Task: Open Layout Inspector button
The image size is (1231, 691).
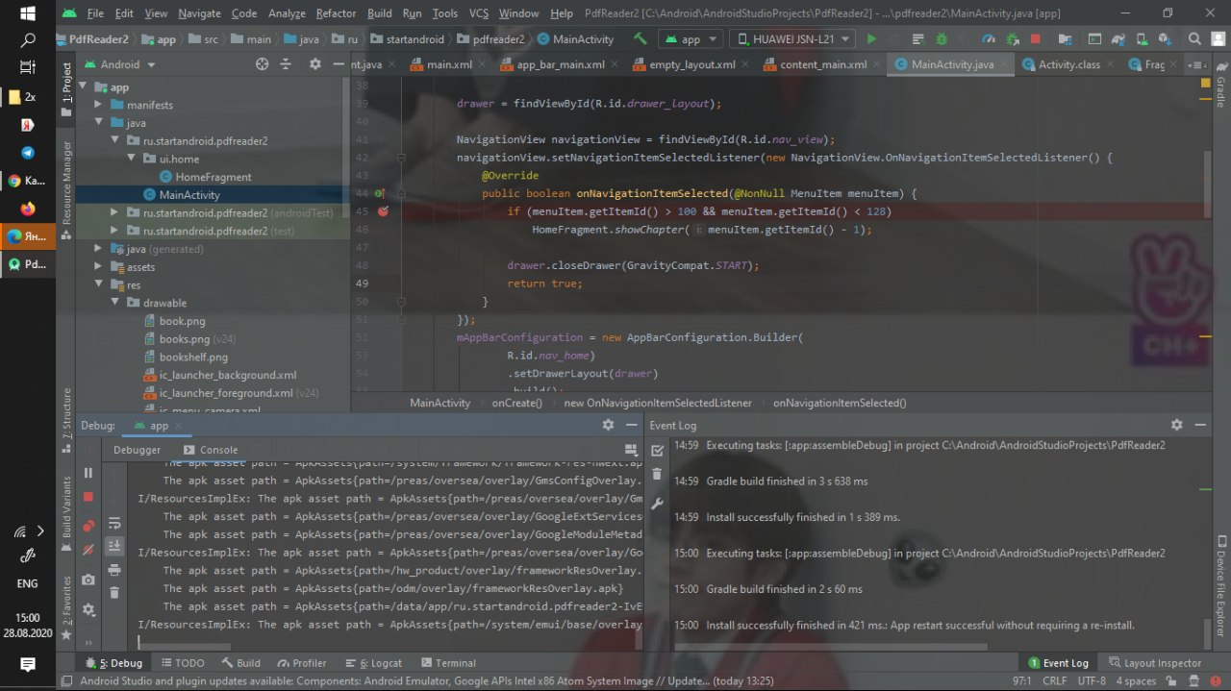Action: tap(1155, 663)
